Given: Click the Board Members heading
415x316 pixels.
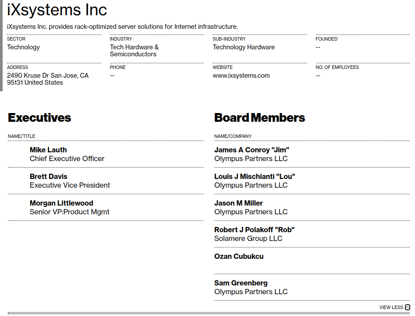Looking at the screenshot, I should coord(259,118).
